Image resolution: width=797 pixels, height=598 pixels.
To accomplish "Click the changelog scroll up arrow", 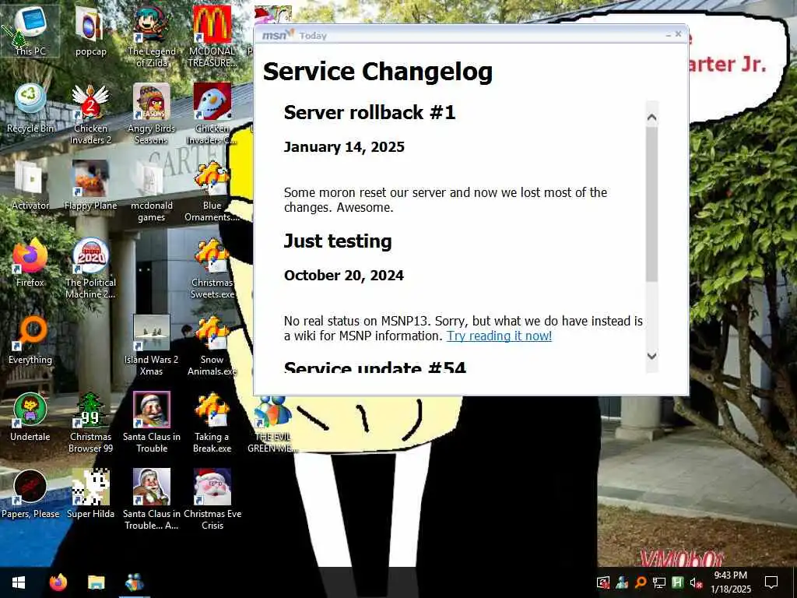I will pyautogui.click(x=652, y=118).
